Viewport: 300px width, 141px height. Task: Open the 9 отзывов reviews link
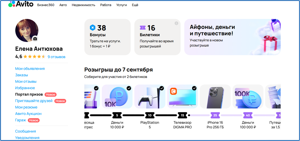[56, 57]
